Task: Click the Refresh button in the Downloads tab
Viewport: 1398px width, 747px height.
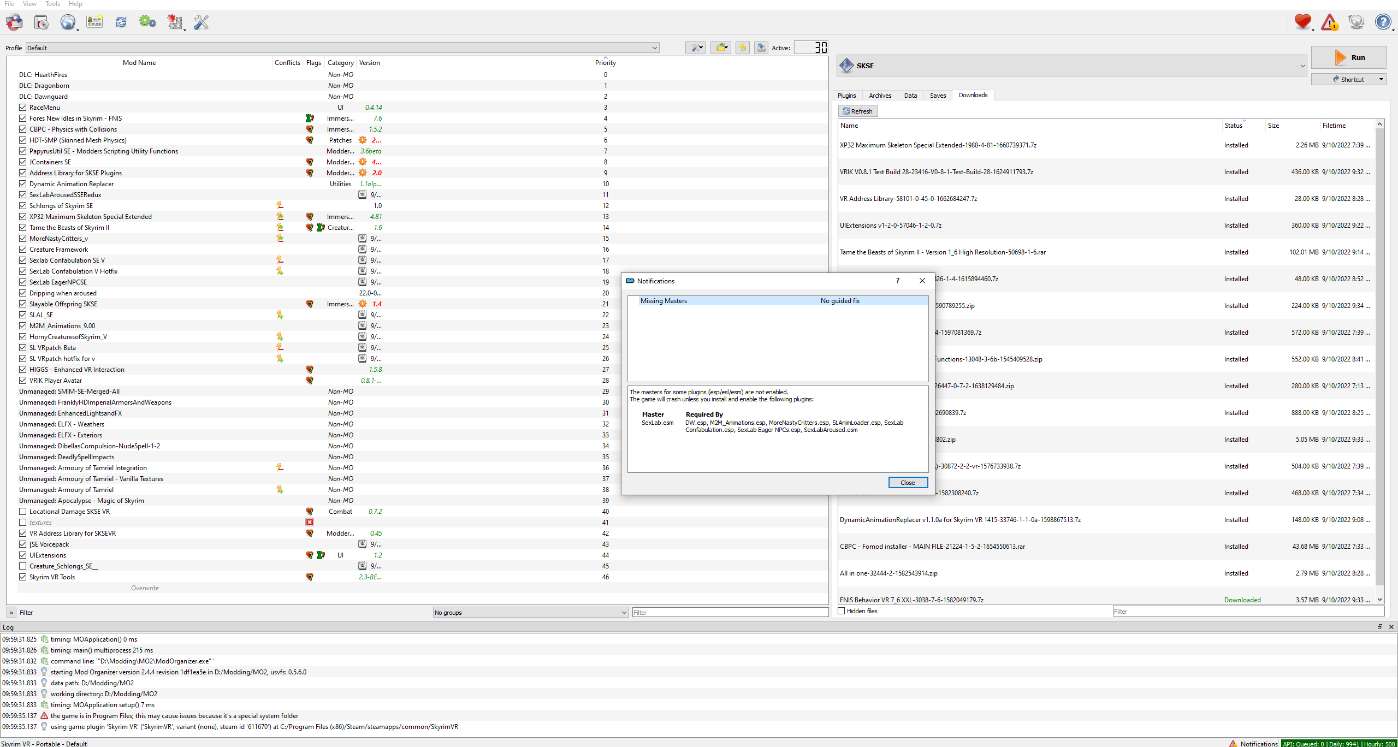Action: click(x=858, y=111)
